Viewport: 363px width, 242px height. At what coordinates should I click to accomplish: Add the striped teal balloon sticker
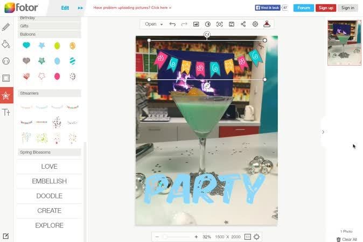coord(73,61)
